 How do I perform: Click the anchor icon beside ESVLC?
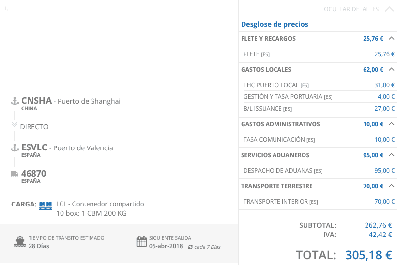coord(15,147)
